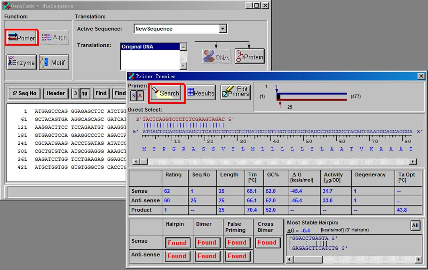
Task: Click the Anti-sense Activity value 33.0
Action: [327, 201]
